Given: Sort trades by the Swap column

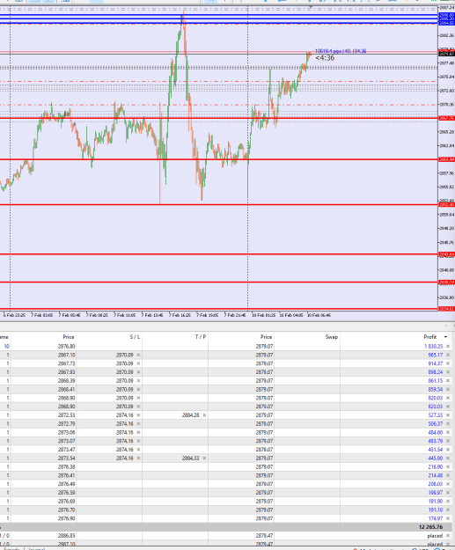Looking at the screenshot, I should pos(332,337).
